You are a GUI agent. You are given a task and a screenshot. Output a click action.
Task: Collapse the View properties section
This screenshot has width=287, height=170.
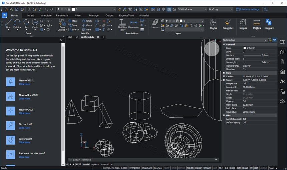pos(224,73)
